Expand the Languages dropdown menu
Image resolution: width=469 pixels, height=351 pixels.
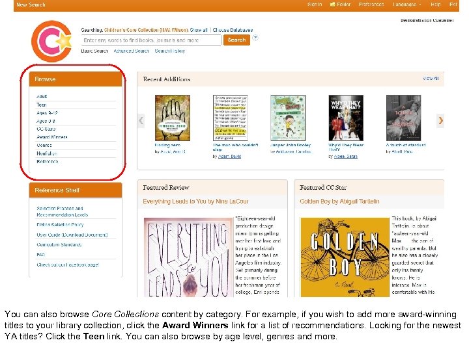(406, 5)
